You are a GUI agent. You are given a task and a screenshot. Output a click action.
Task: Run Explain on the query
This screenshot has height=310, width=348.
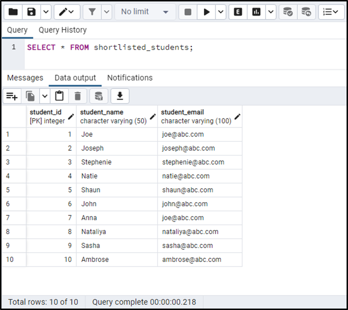238,11
